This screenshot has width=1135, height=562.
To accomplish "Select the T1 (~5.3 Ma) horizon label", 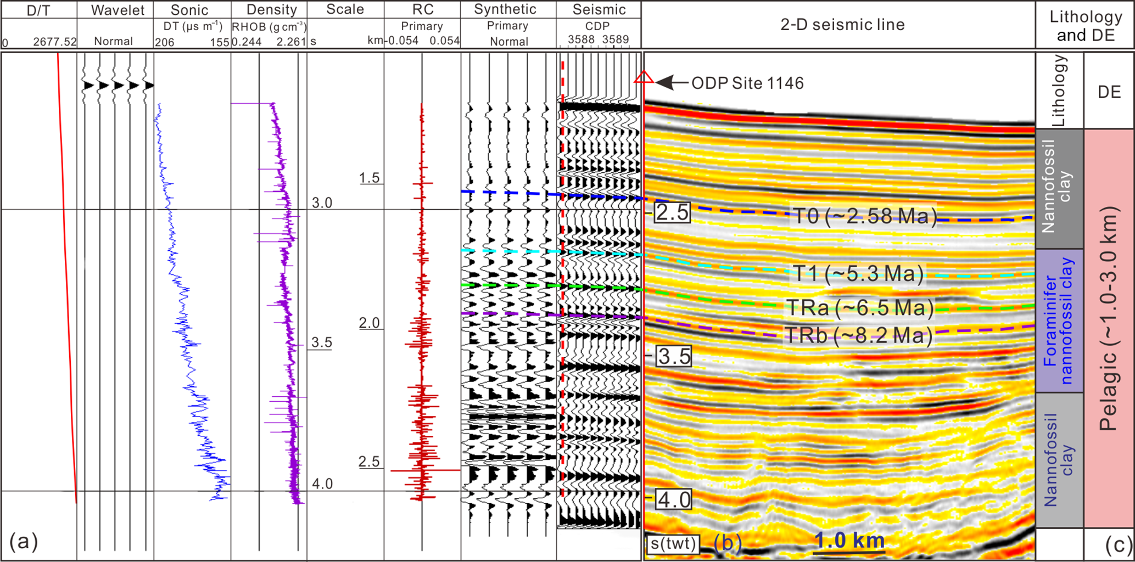I will click(858, 273).
